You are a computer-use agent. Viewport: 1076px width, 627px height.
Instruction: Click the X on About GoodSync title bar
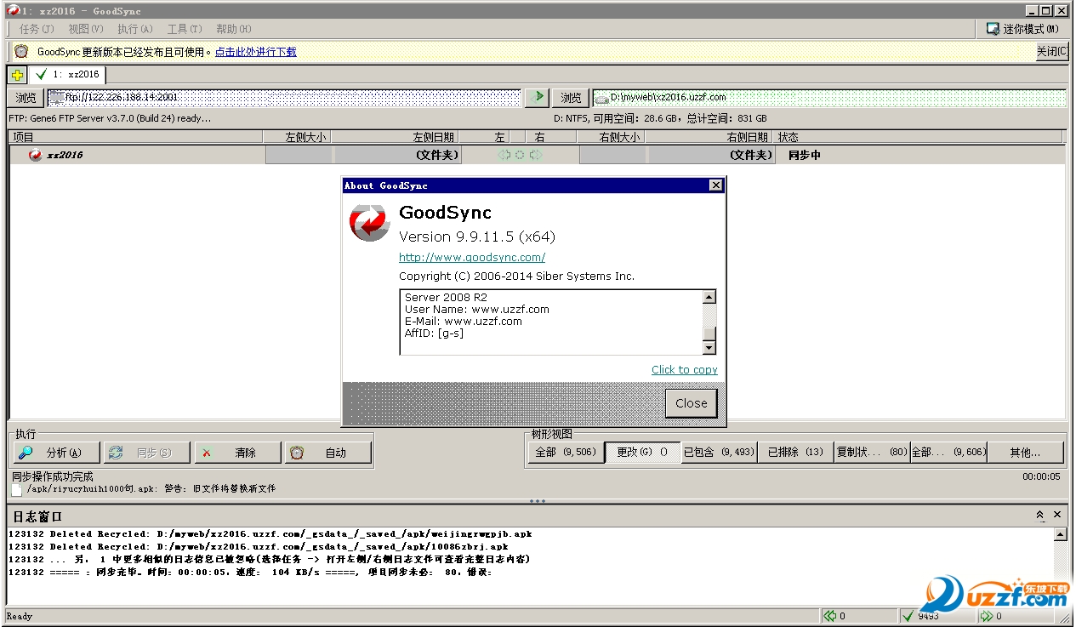[x=716, y=185]
